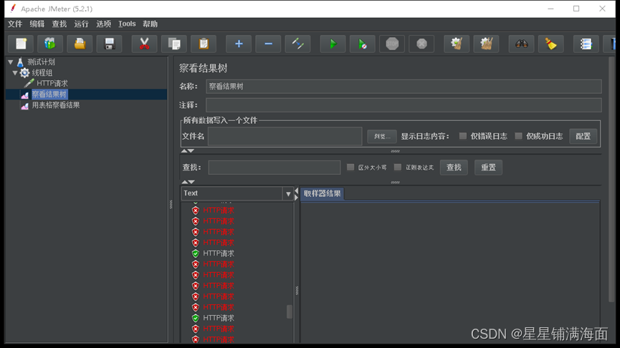Open Search with the binoculars icon
Image resolution: width=620 pixels, height=348 pixels.
click(521, 44)
